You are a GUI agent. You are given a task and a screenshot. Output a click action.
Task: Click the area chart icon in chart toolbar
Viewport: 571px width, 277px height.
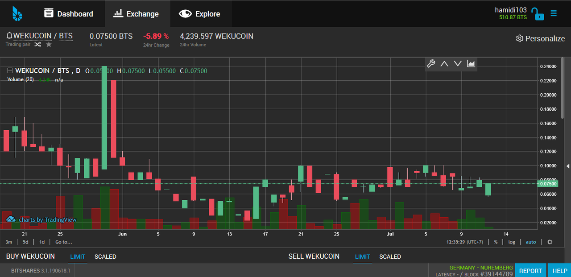tap(471, 64)
